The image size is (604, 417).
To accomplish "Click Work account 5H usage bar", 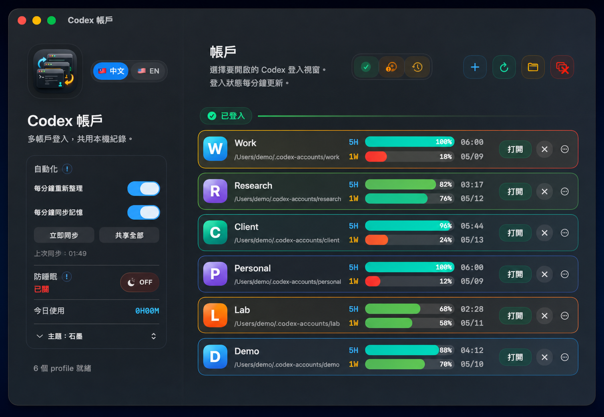I will point(409,142).
